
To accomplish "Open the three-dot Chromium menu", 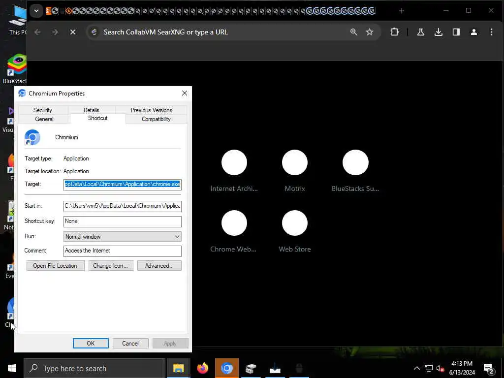I will (x=492, y=32).
